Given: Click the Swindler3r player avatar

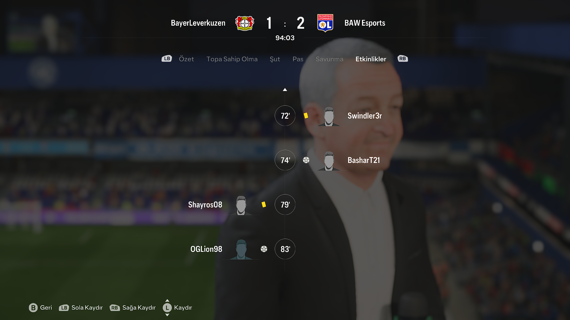Looking at the screenshot, I should [329, 116].
